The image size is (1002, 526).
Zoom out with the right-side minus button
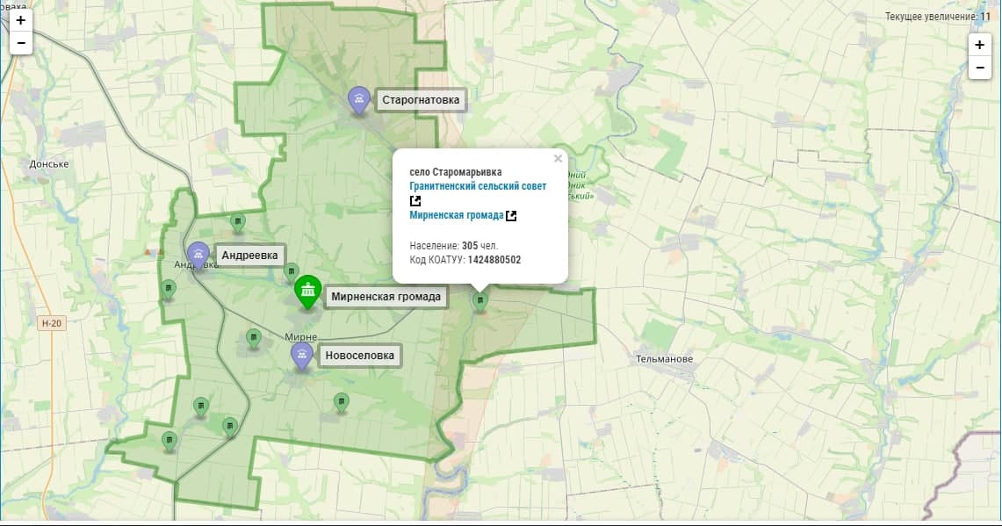979,68
